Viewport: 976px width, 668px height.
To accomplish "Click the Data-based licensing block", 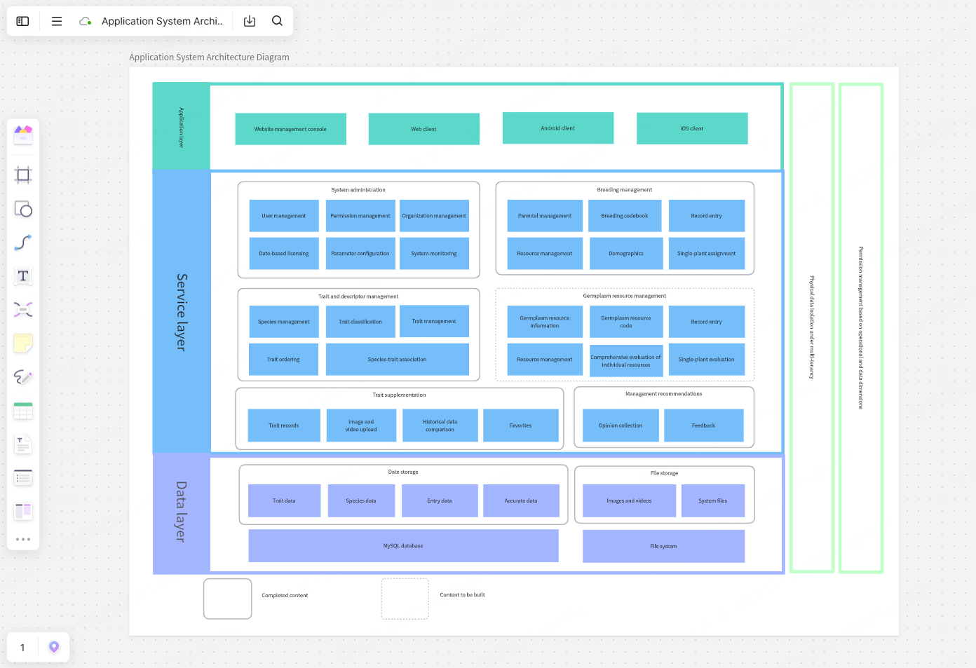I will [x=284, y=254].
